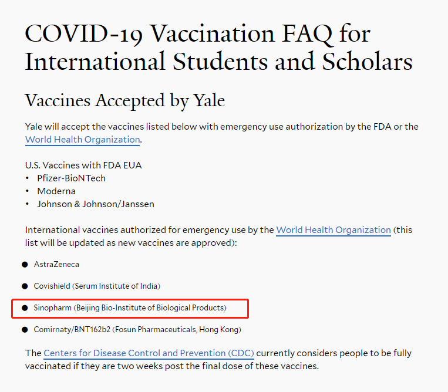Image resolution: width=448 pixels, height=392 pixels.
Task: Click the bullet beside Pfizer-BioNTech
Action: 27,178
